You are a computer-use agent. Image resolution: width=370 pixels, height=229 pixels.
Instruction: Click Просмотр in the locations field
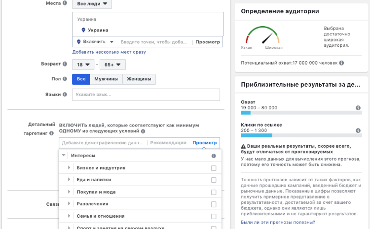pyautogui.click(x=208, y=42)
